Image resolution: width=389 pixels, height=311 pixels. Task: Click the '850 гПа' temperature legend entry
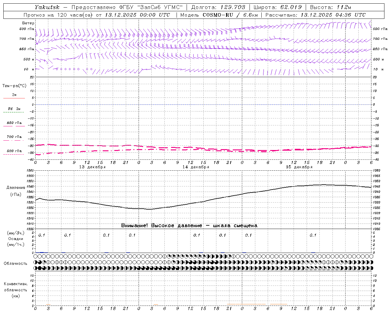click(14, 123)
